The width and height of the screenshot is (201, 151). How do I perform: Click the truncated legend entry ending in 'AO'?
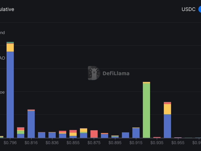pyautogui.click(x=3, y=58)
